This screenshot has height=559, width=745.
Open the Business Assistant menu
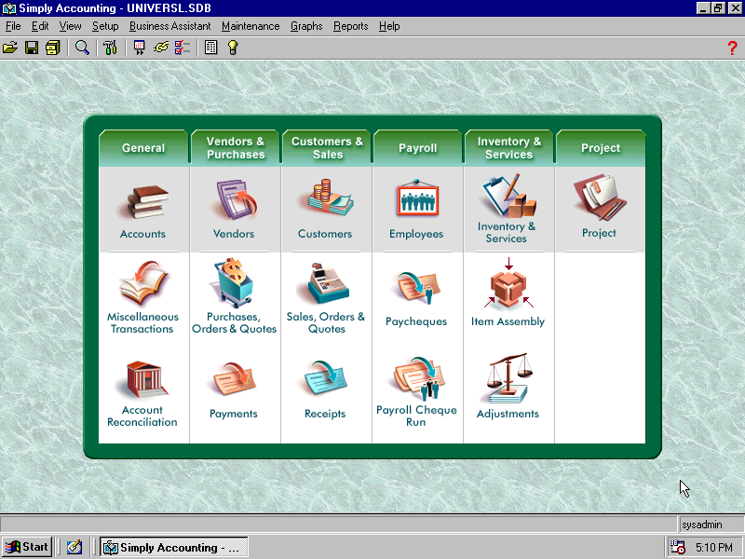pyautogui.click(x=169, y=26)
